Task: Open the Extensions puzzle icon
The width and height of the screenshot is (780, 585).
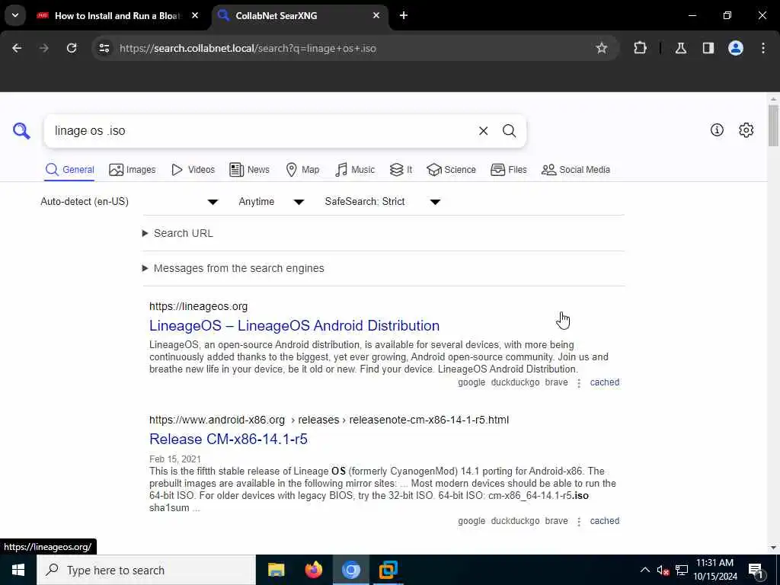Action: pyautogui.click(x=640, y=48)
